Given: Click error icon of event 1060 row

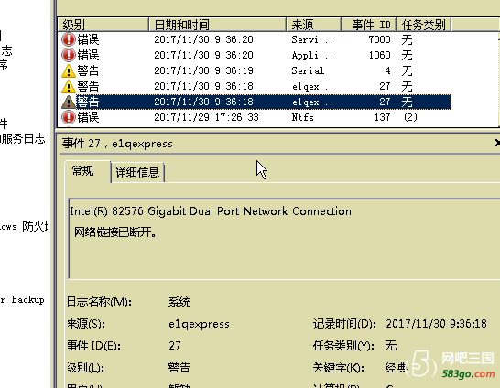Looking at the screenshot, I should point(69,55).
